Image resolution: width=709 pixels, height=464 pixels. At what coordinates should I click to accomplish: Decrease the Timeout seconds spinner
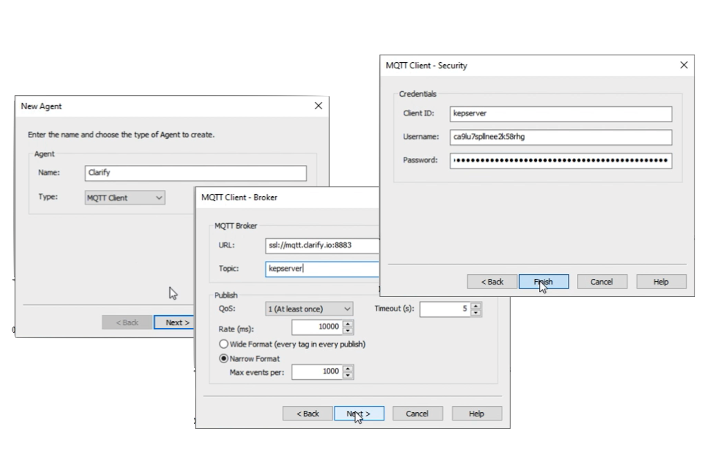(x=475, y=312)
